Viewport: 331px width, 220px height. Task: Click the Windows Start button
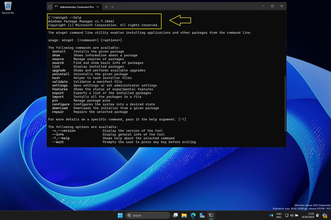[120, 215]
